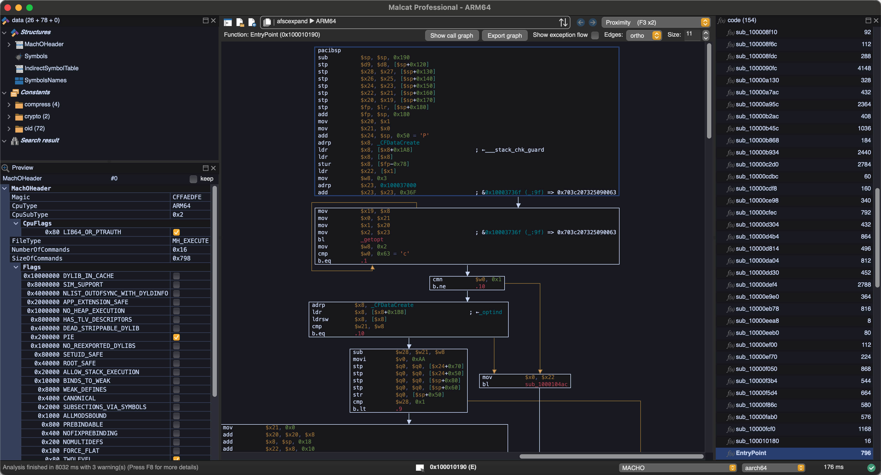
Task: Toggle the keep checkbox in the Preview panel
Action: [193, 178]
